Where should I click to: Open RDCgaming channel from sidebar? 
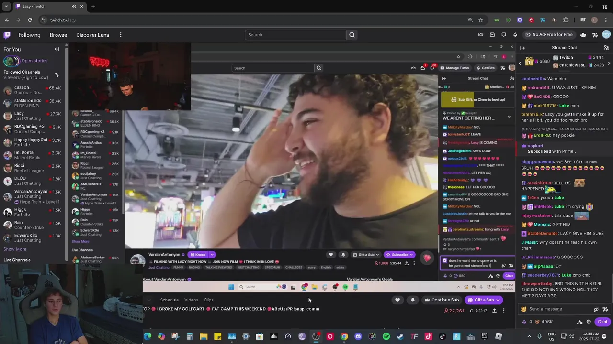pyautogui.click(x=32, y=129)
